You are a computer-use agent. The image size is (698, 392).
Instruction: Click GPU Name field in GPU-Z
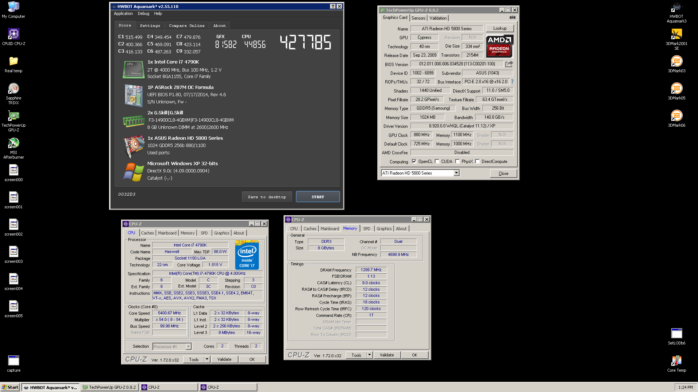[x=447, y=29]
